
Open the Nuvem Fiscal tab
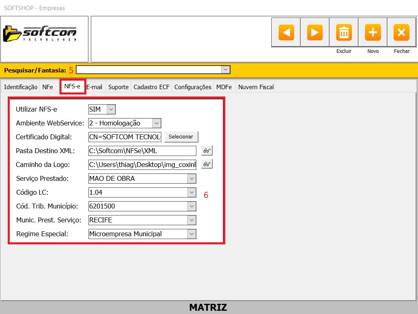(x=255, y=87)
